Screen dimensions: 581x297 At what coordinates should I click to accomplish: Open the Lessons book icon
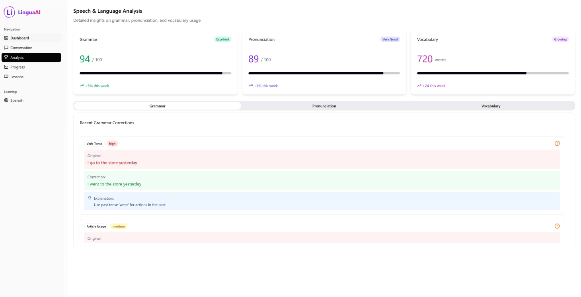6,77
